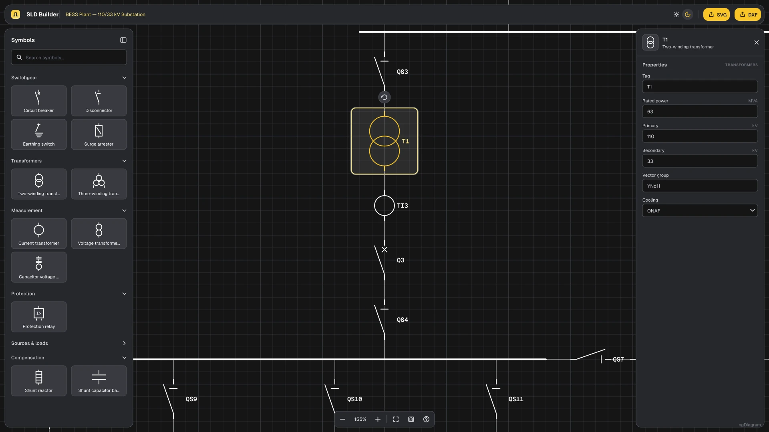Select the Circuit breaker symbol
This screenshot has height=432, width=769.
coord(39,101)
